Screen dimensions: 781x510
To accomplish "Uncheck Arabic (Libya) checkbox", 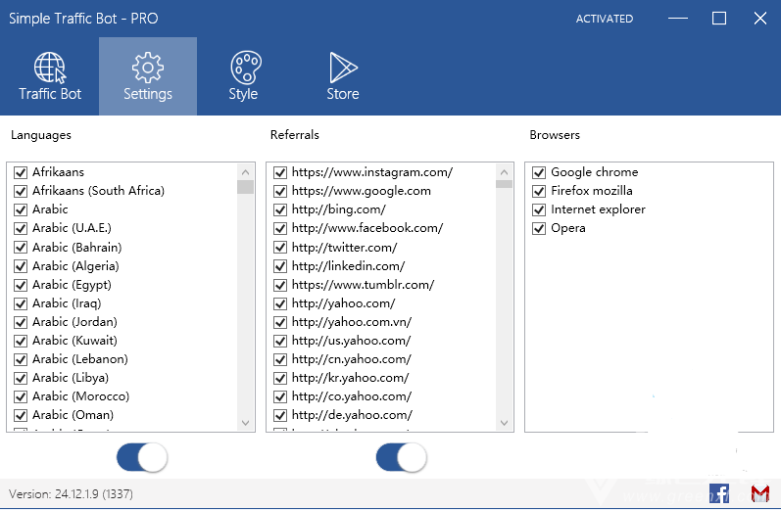I will 21,378.
